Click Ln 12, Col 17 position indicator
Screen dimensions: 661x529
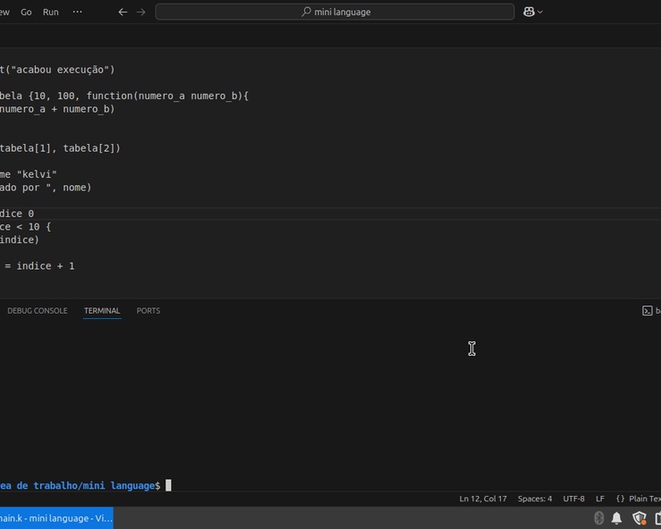[x=483, y=499]
